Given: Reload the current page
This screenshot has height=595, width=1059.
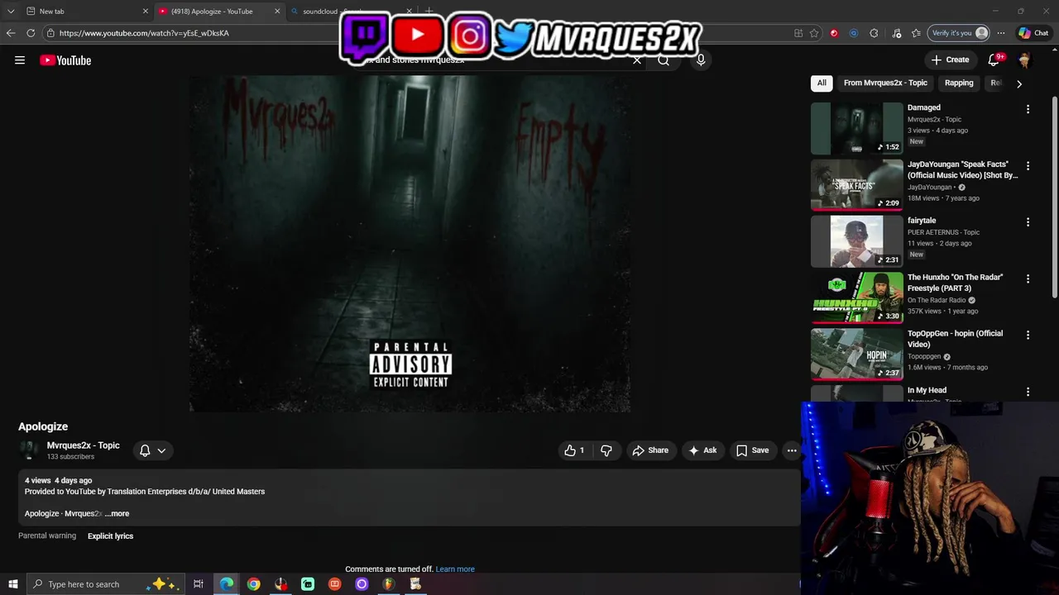Looking at the screenshot, I should [x=31, y=33].
